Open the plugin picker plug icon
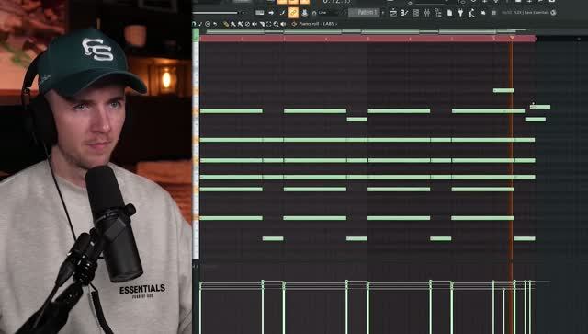The height and width of the screenshot is (334, 588). point(460,13)
